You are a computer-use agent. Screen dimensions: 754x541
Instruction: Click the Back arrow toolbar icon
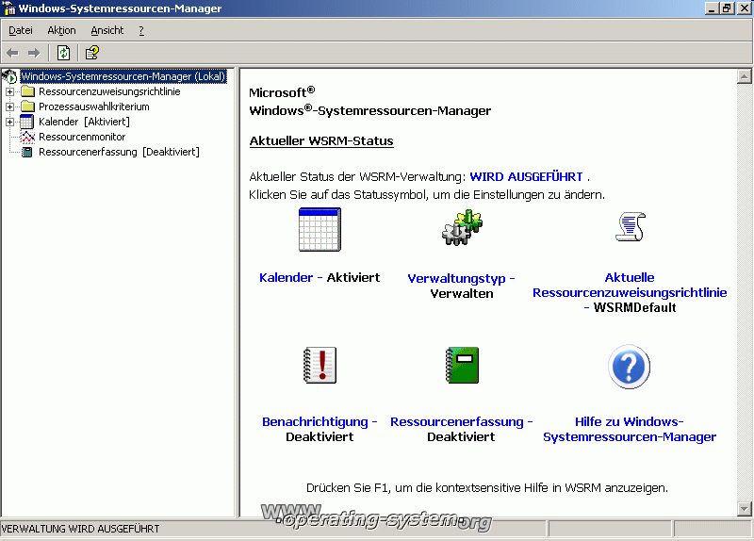[12, 53]
